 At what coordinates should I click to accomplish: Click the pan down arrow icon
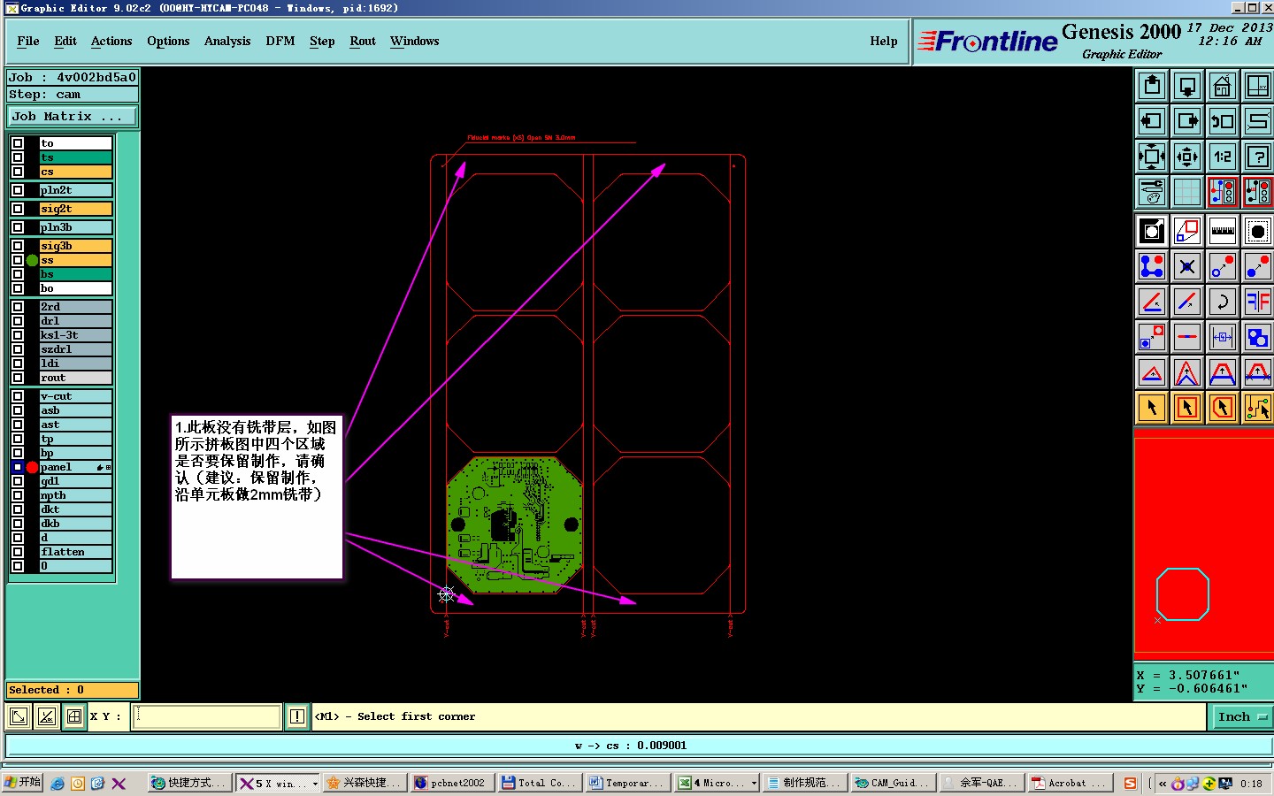[1187, 86]
